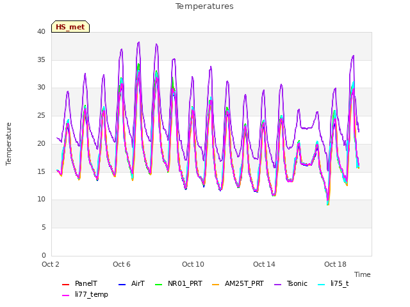Screen dimensions: 410x307
Task: Click the Temperature y-axis title
Action: [8, 144]
